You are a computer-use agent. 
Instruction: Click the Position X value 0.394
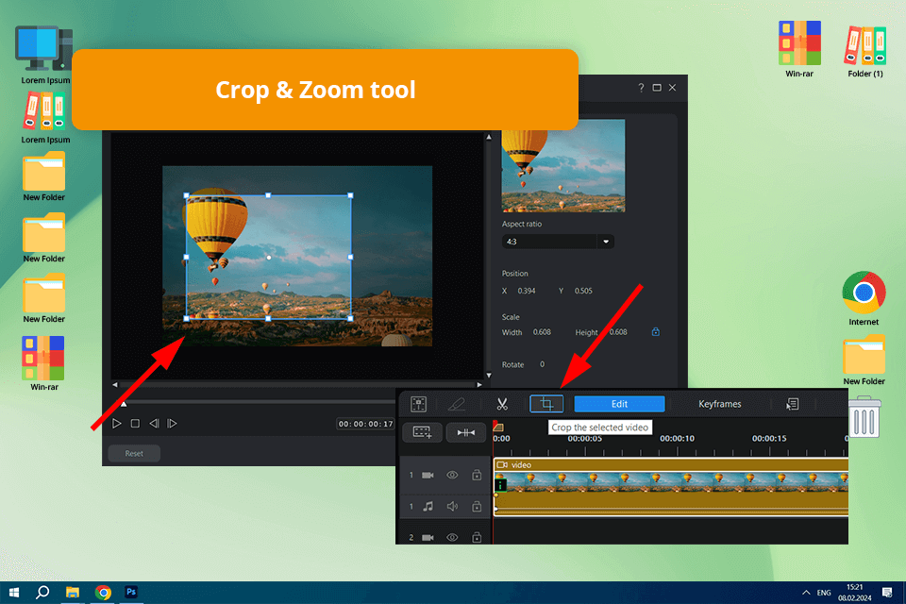[x=527, y=291]
